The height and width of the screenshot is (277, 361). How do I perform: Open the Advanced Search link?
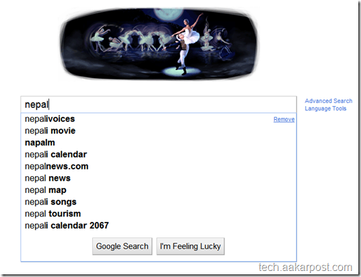pos(329,101)
